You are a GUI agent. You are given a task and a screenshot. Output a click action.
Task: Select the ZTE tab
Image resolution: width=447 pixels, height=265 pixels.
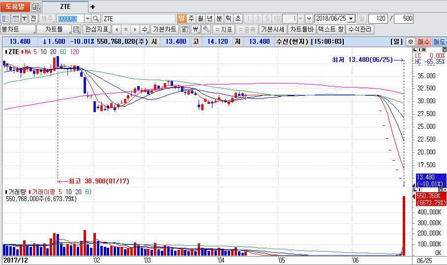click(65, 7)
